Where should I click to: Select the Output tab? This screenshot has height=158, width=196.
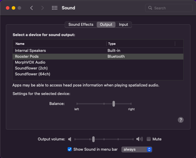pyautogui.click(x=106, y=25)
